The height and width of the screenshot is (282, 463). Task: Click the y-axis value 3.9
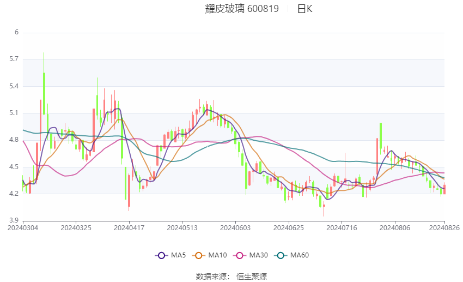14,220
